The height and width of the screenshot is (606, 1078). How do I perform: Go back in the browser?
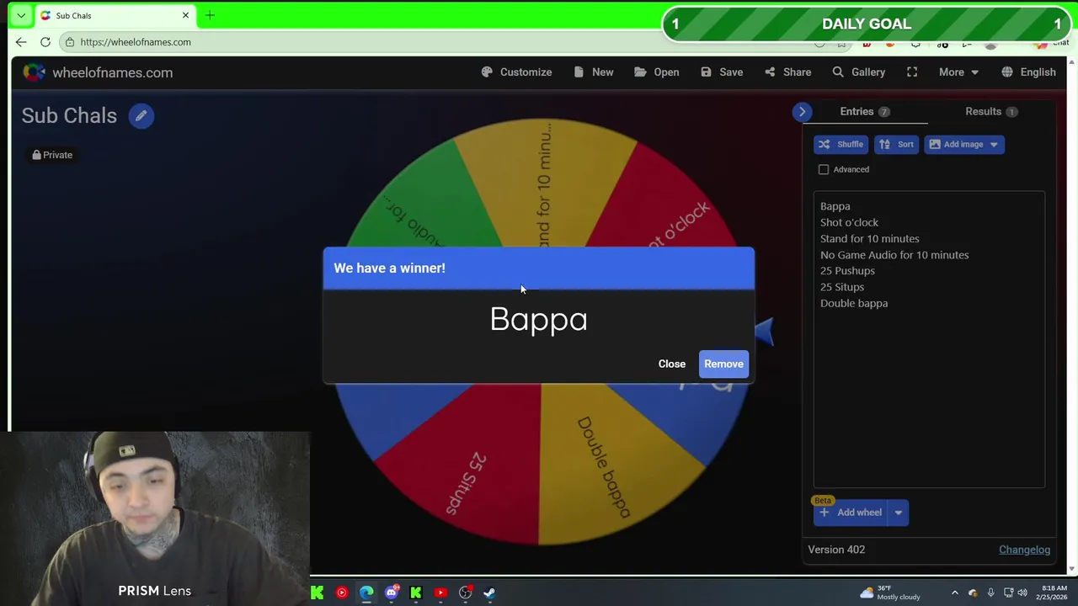pos(21,42)
